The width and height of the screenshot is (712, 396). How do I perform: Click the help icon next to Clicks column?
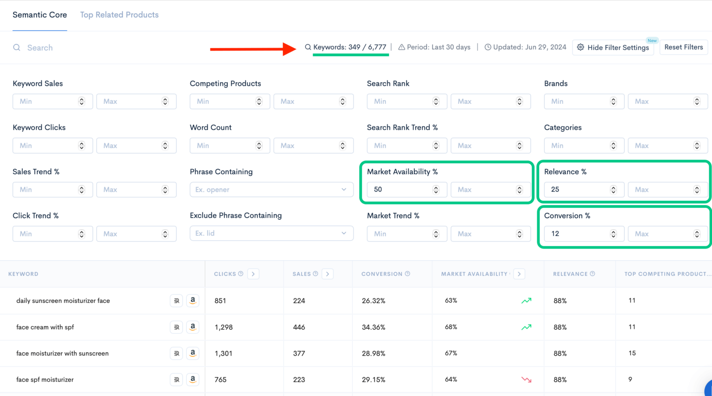(241, 274)
